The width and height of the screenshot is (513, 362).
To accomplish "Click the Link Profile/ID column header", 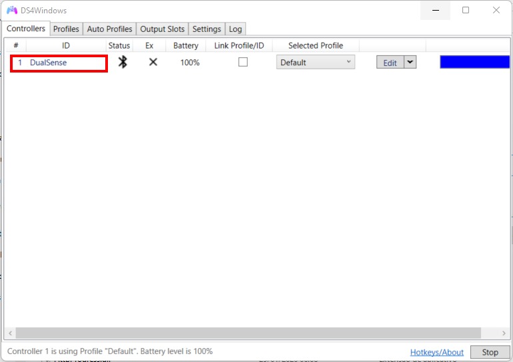I will [239, 45].
